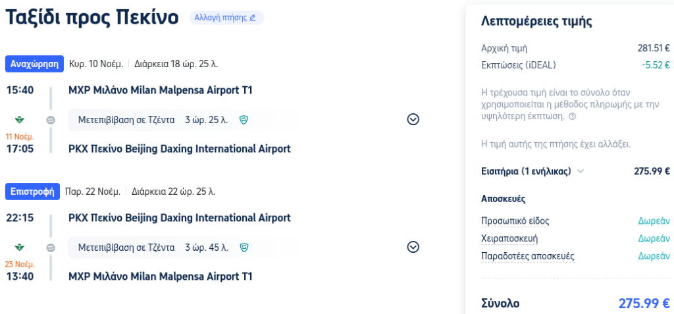Click Προσωπικό είδος baggage label
674x314 pixels.
[515, 221]
